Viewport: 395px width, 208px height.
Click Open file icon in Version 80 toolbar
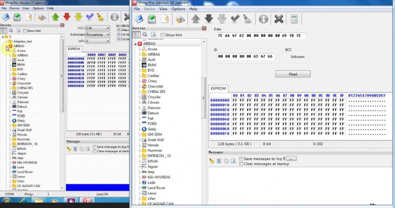pos(139,19)
